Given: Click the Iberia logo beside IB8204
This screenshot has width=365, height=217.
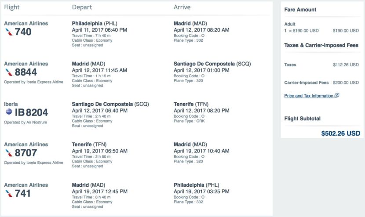Looking at the screenshot, I should point(9,112).
